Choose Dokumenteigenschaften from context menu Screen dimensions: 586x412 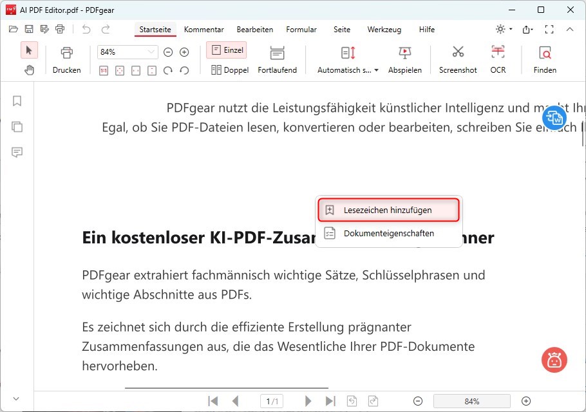pyautogui.click(x=388, y=233)
